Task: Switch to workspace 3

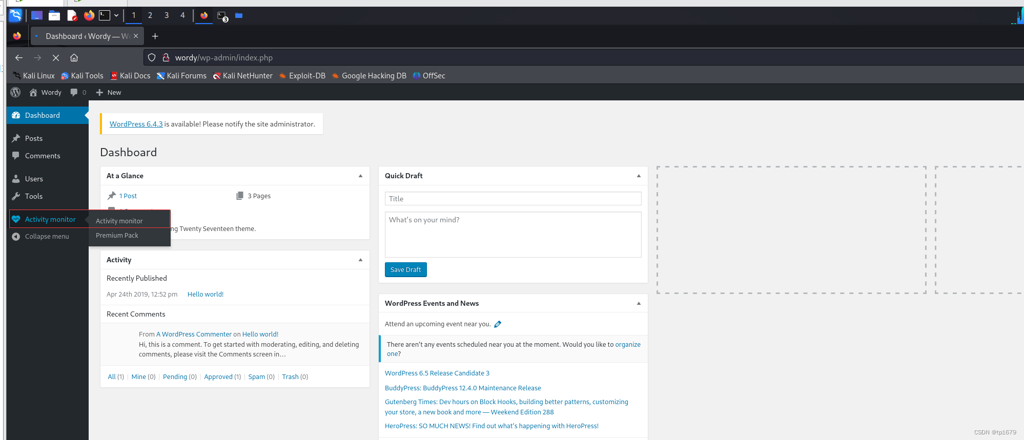Action: (167, 15)
